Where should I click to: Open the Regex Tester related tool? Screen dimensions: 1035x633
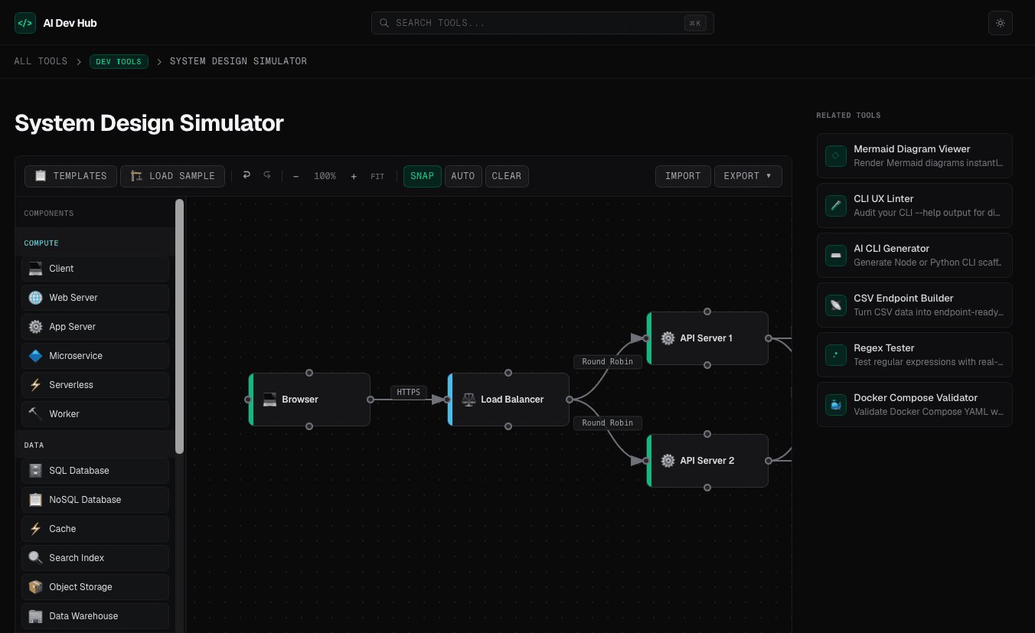914,354
